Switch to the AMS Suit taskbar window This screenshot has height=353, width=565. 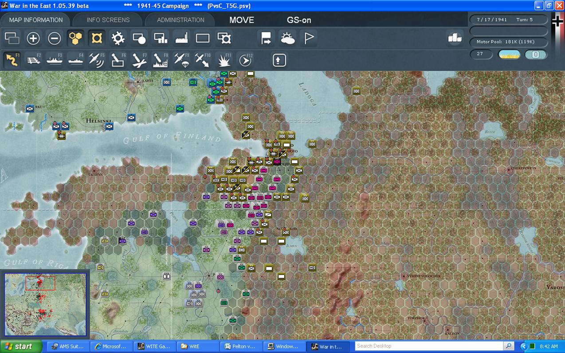pos(67,346)
